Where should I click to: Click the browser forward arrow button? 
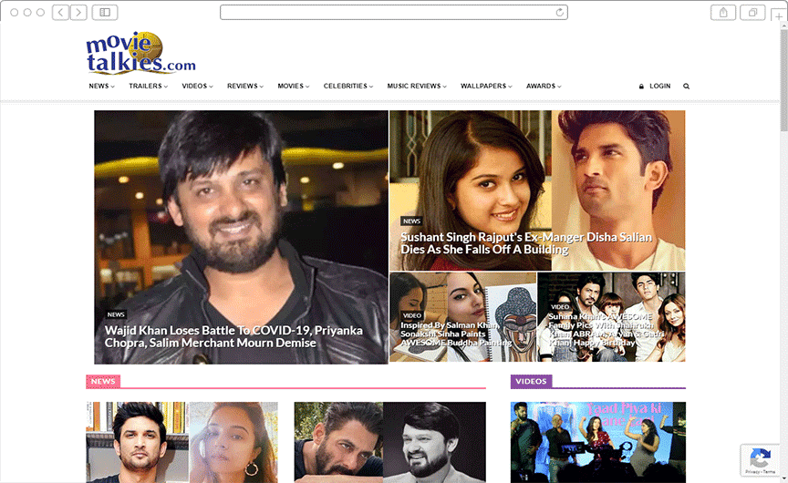click(78, 12)
